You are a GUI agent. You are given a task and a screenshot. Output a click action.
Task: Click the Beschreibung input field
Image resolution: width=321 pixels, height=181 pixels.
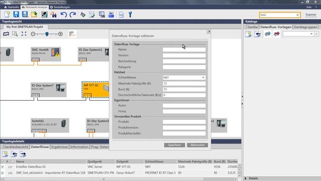(x=184, y=61)
